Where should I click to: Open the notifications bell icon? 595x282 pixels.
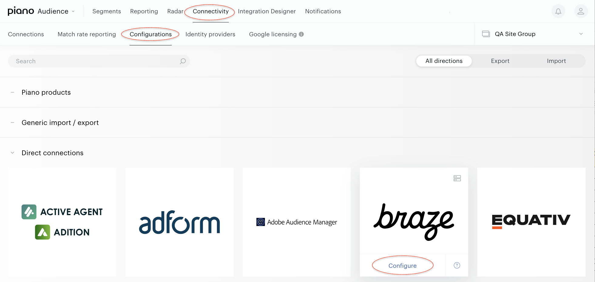coord(558,11)
